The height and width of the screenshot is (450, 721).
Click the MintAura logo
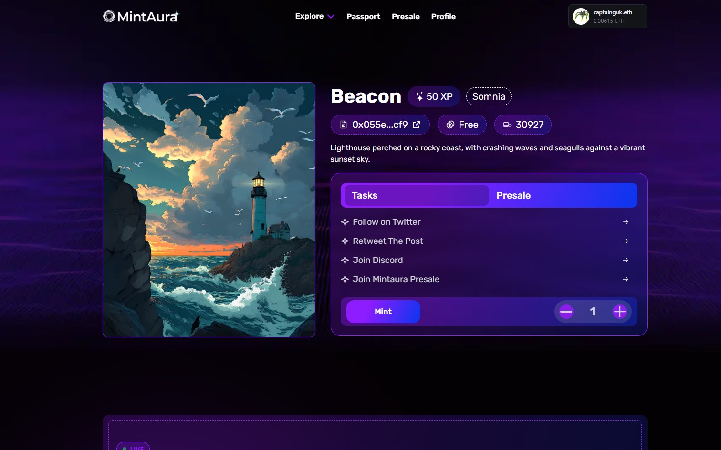click(141, 17)
